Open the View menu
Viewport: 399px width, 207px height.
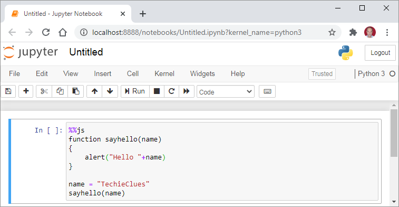pyautogui.click(x=71, y=74)
